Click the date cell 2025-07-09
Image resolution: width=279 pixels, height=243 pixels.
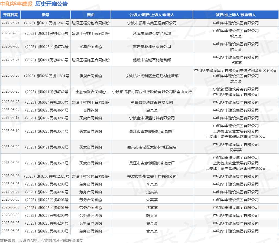pos(11,22)
